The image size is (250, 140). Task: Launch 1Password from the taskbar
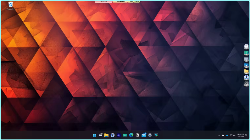click(113, 135)
